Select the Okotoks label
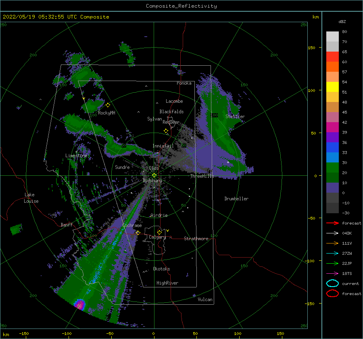The image size is (363, 339). [161, 269]
